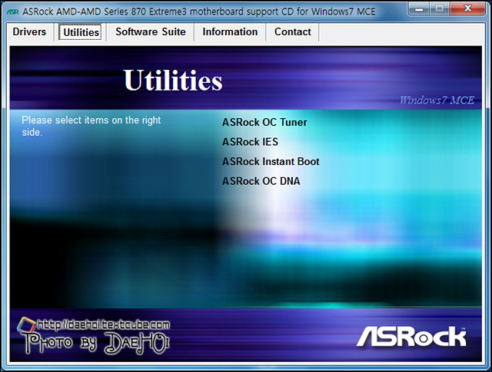Switch to the Drivers tab

[29, 32]
